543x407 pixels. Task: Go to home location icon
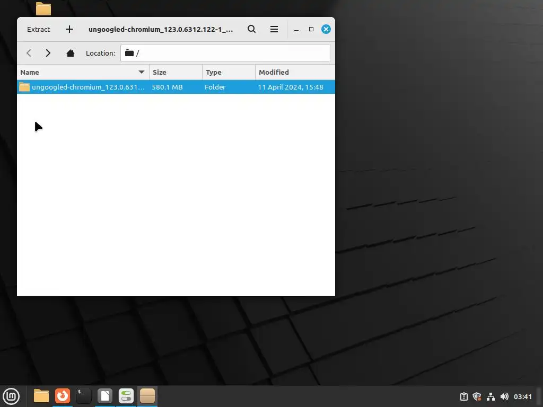click(x=71, y=53)
